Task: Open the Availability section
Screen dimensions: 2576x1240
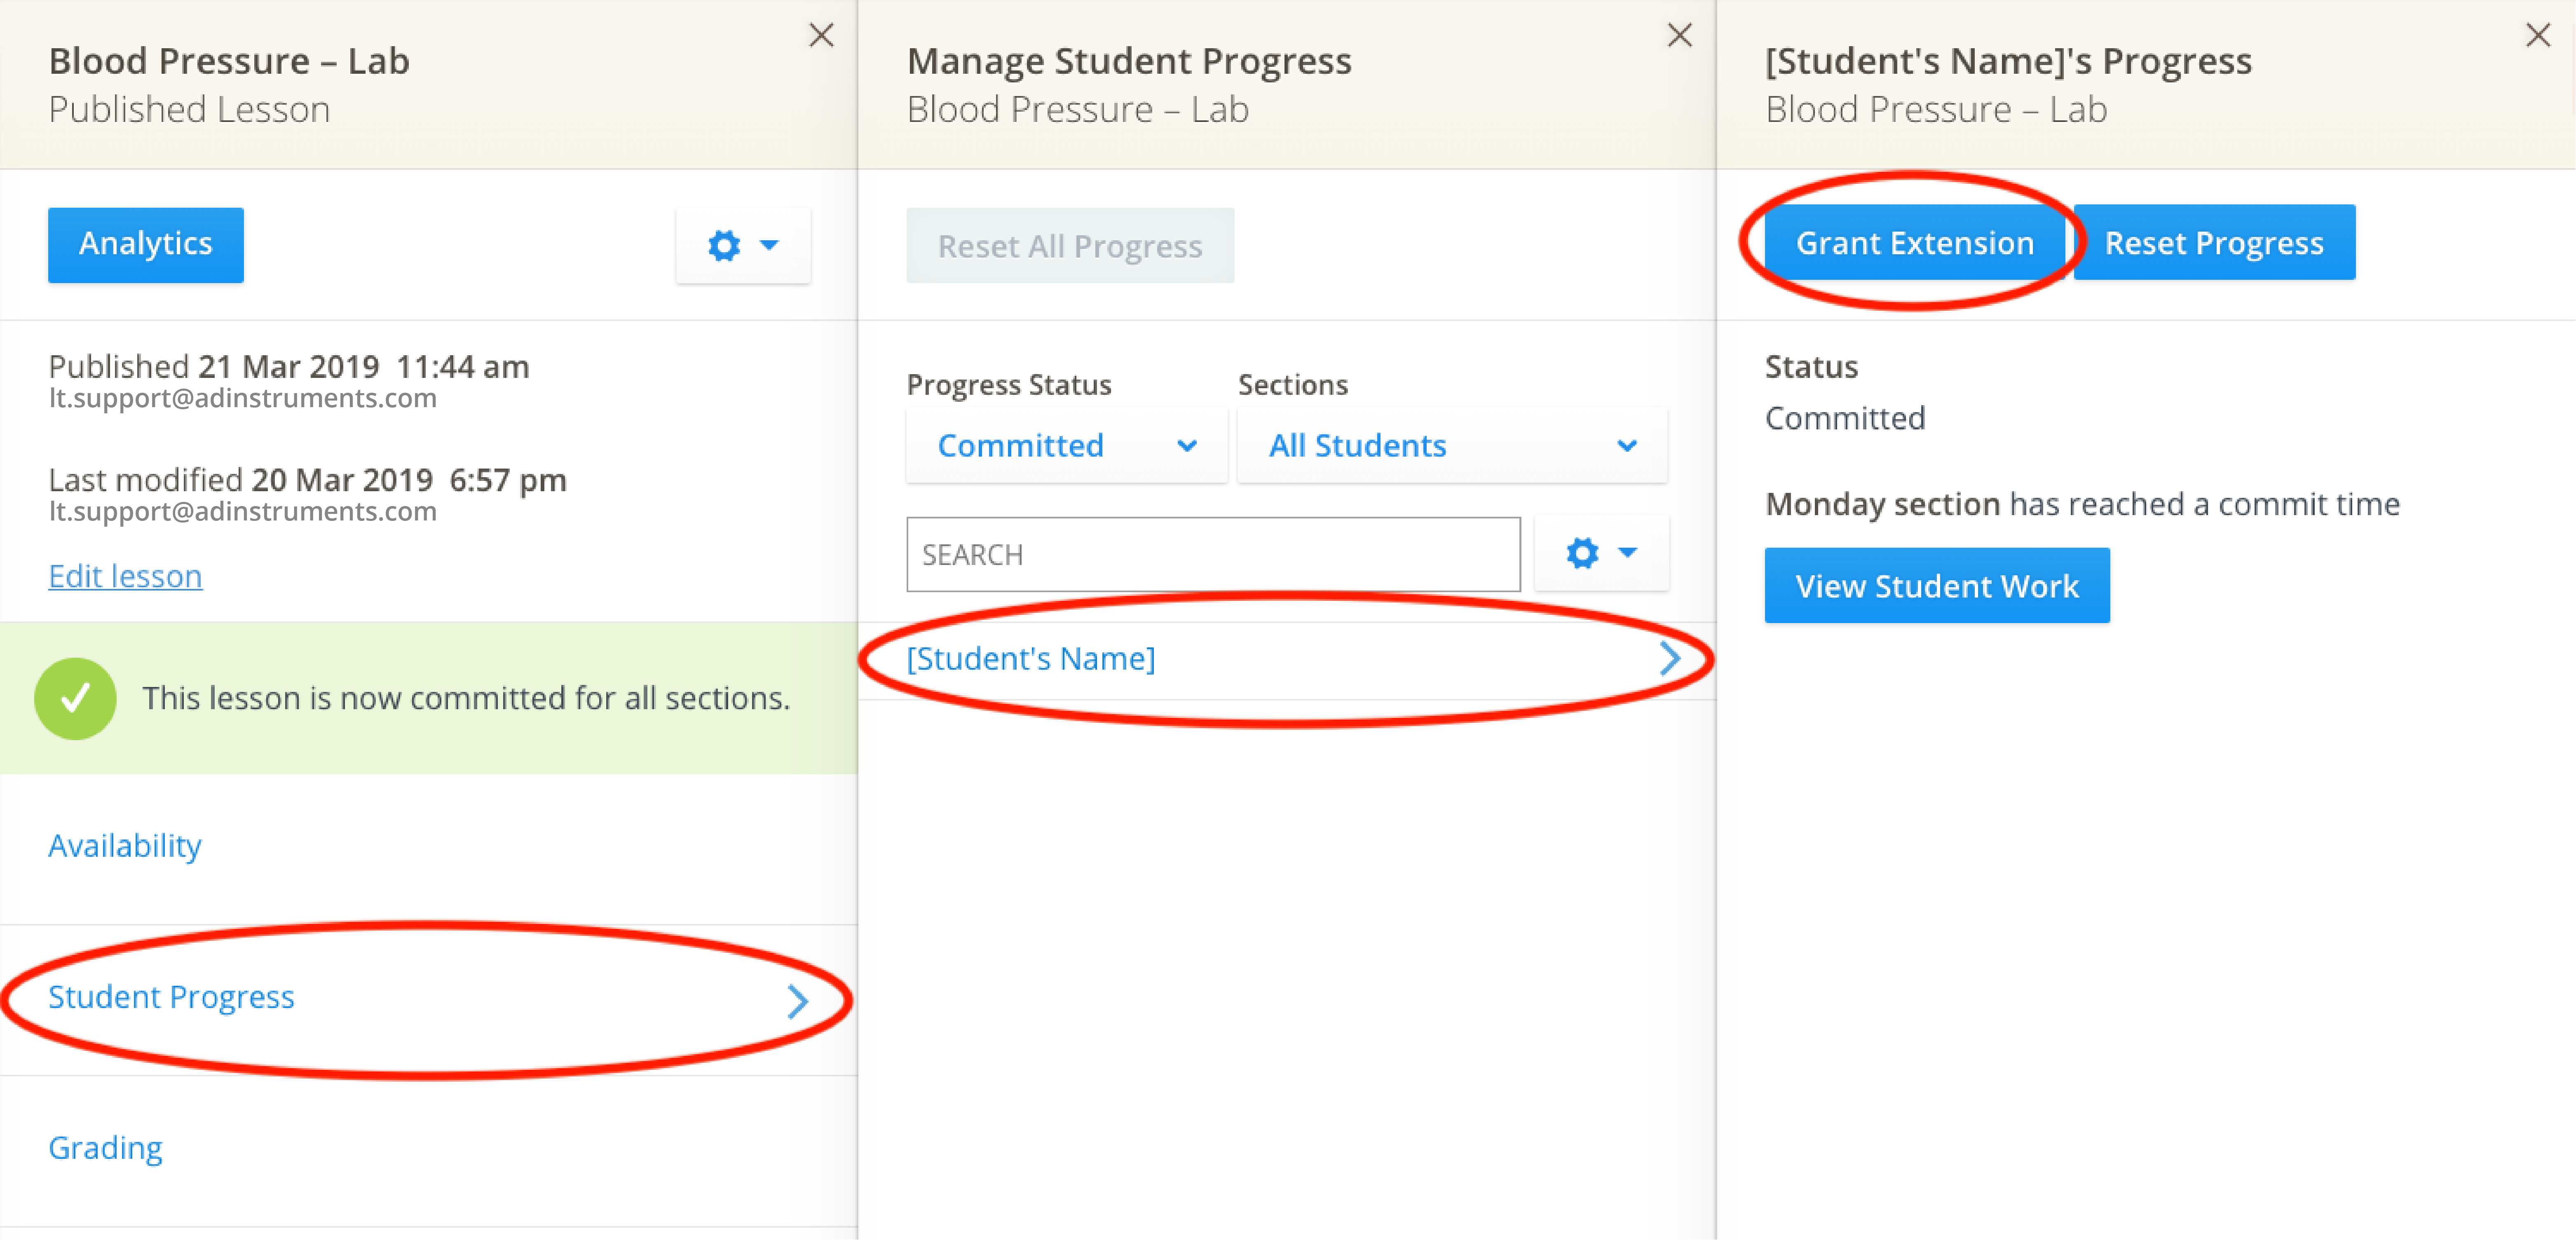Action: click(125, 846)
